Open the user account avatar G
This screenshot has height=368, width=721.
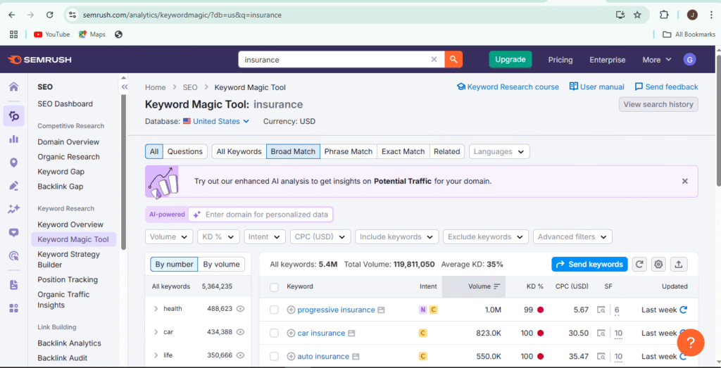[x=690, y=60]
